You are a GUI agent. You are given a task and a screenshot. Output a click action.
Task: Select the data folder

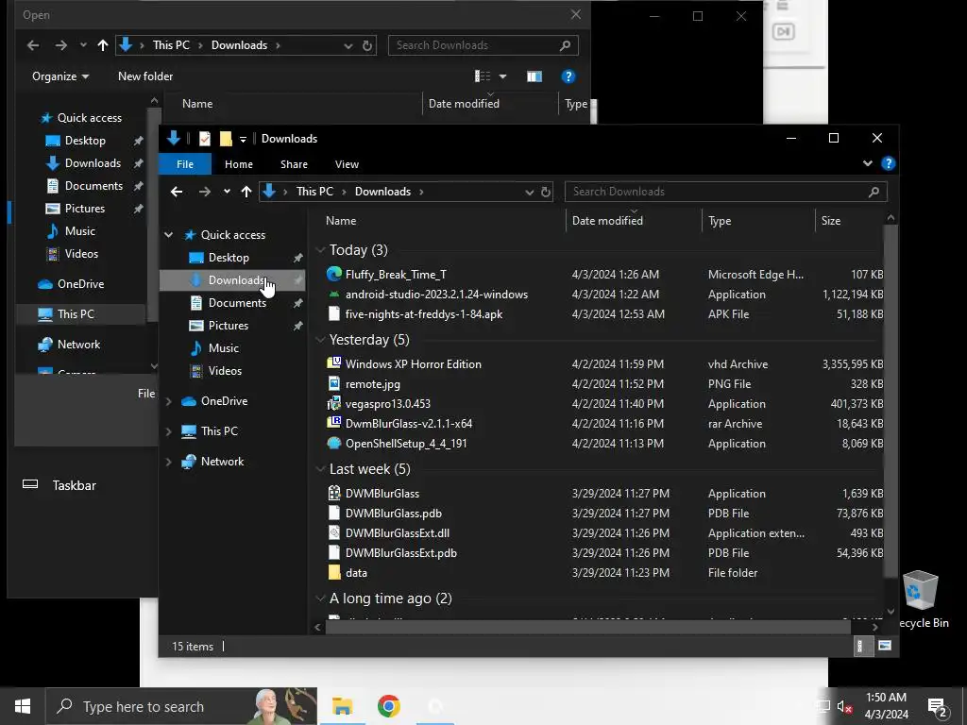point(356,573)
